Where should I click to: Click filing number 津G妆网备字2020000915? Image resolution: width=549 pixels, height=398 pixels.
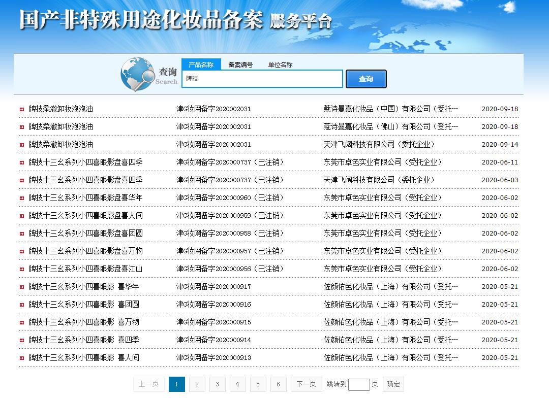(x=213, y=322)
